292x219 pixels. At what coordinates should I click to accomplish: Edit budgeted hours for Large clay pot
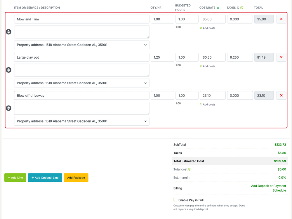pos(187,57)
